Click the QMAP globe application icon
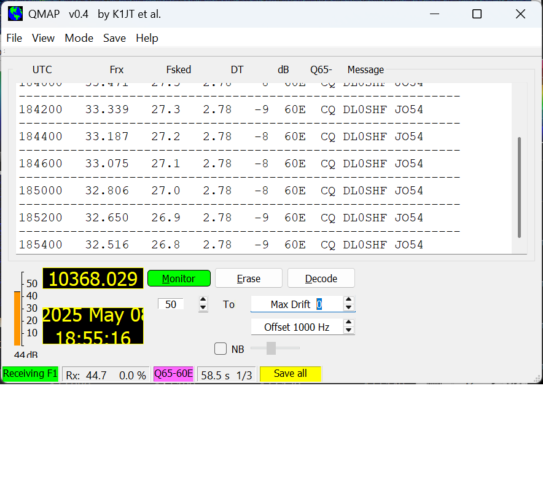Image resolution: width=543 pixels, height=490 pixels. click(x=15, y=14)
